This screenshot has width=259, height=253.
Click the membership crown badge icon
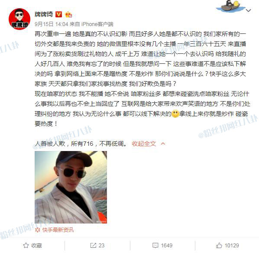68,15
